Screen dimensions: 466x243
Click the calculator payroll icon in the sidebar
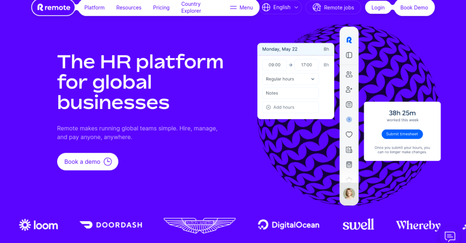(349, 164)
